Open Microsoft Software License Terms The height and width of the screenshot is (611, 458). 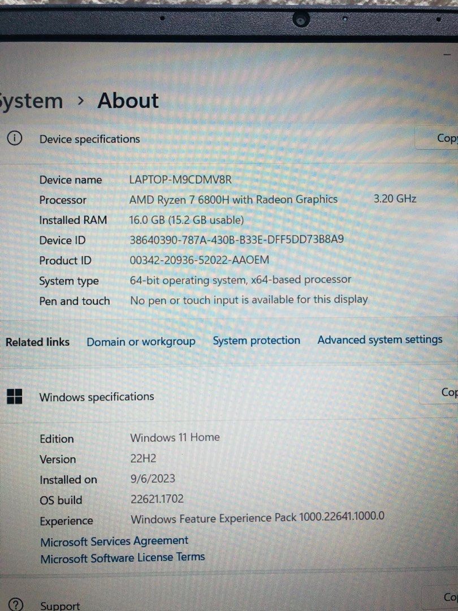click(x=122, y=557)
